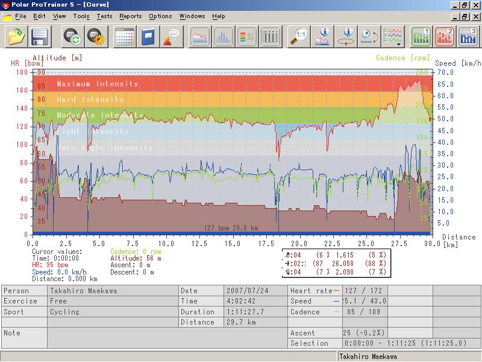482x362 pixels.
Task: Open curve selection dropdown with checkboxes
Action: [x=393, y=37]
